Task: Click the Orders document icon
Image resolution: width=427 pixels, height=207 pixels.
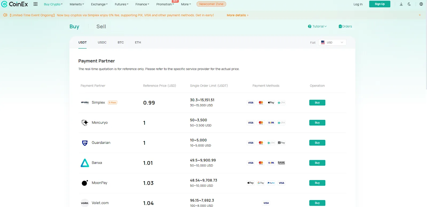Action: 340,26
